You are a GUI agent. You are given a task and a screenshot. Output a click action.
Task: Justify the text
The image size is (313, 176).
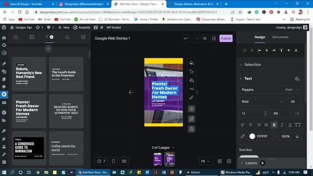266,125
